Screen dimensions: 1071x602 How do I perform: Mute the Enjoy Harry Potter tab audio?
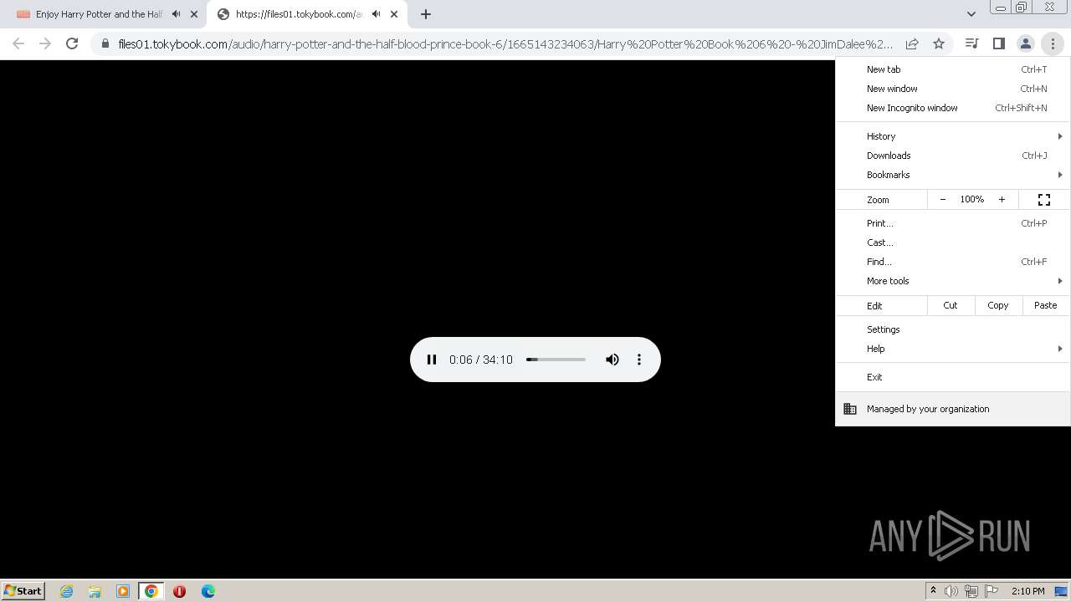click(176, 14)
